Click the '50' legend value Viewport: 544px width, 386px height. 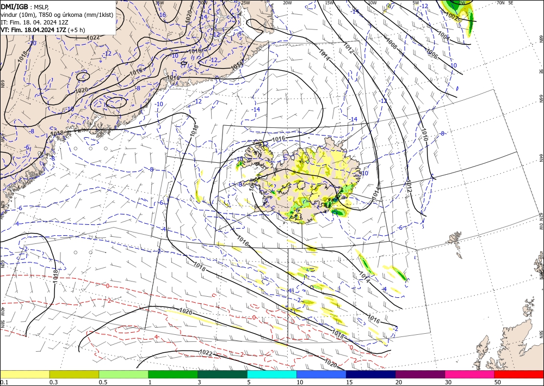tap(498, 382)
